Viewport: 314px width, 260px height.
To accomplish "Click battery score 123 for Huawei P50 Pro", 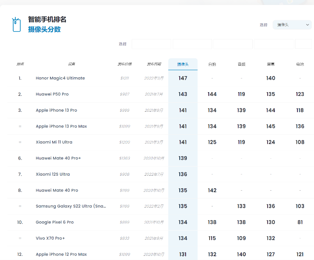I will [300, 94].
